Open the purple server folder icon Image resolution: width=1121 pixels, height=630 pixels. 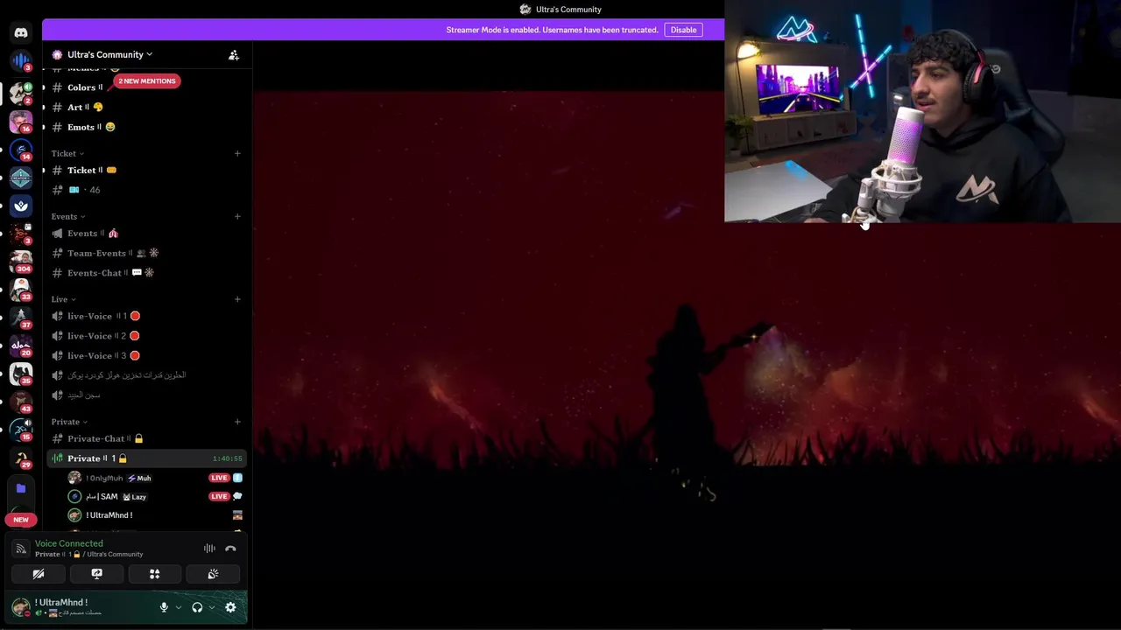[x=21, y=488]
